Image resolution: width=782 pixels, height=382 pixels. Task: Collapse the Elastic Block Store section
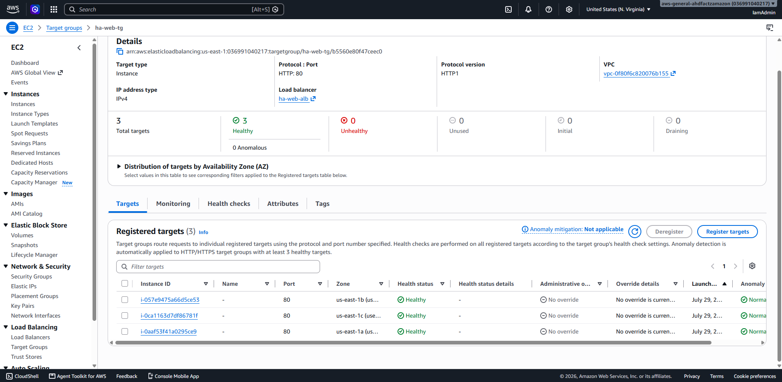pos(6,225)
